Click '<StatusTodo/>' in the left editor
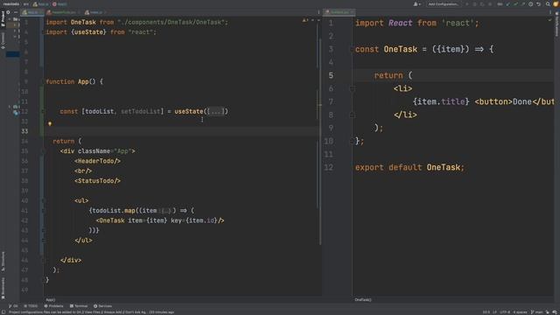 pyautogui.click(x=97, y=181)
